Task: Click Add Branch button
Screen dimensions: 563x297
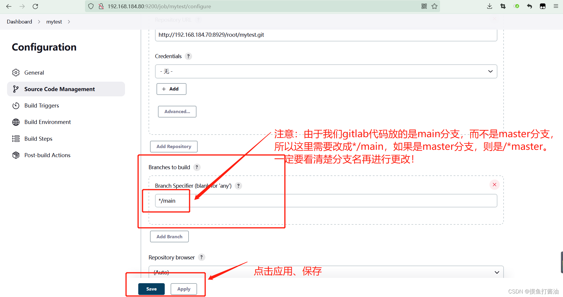Action: [x=169, y=236]
